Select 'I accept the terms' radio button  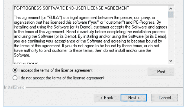15,70
